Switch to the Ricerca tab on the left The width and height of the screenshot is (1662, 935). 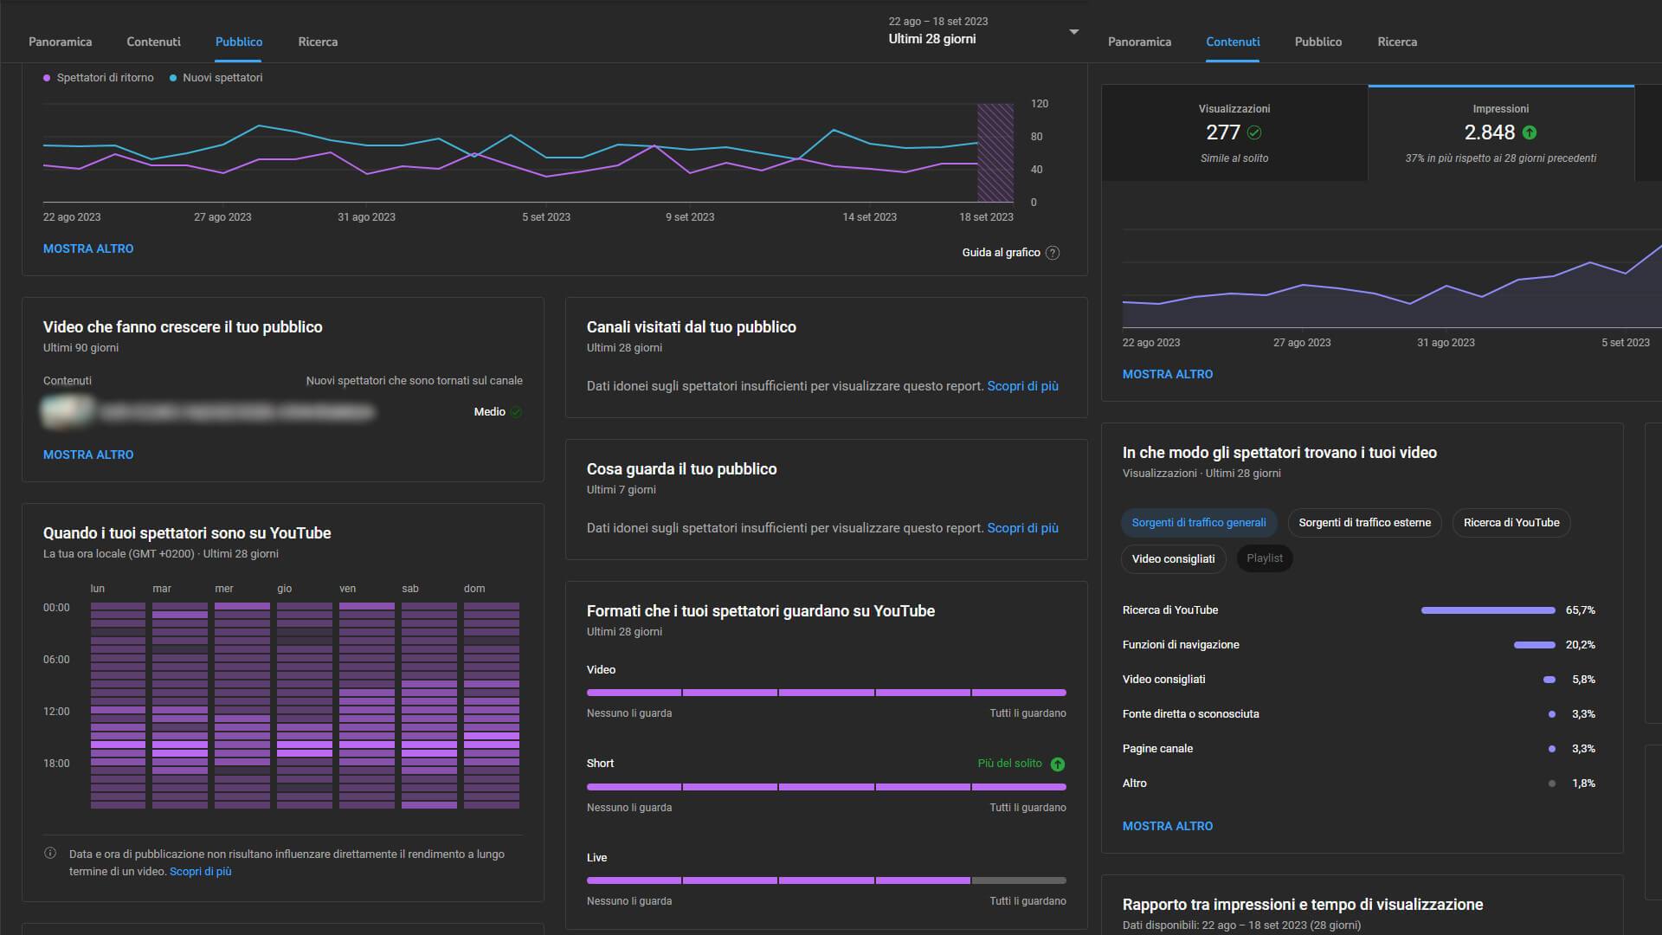click(x=318, y=42)
